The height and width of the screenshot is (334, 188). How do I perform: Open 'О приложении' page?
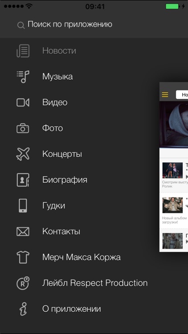[71, 309]
